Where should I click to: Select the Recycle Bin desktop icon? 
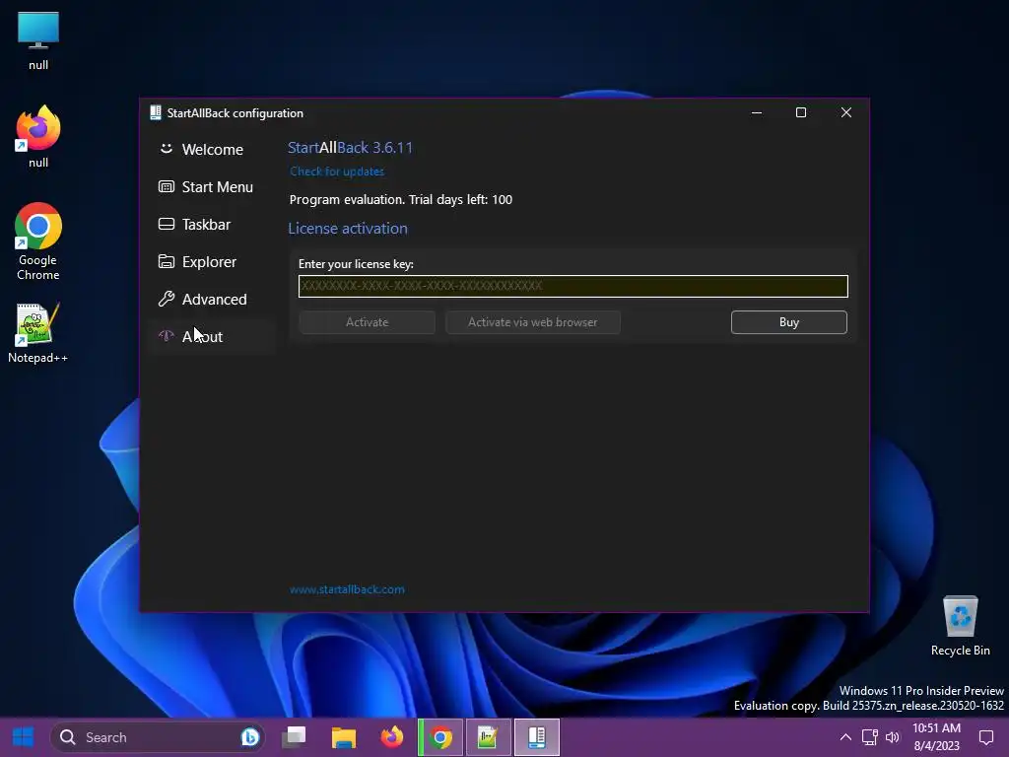point(960,626)
